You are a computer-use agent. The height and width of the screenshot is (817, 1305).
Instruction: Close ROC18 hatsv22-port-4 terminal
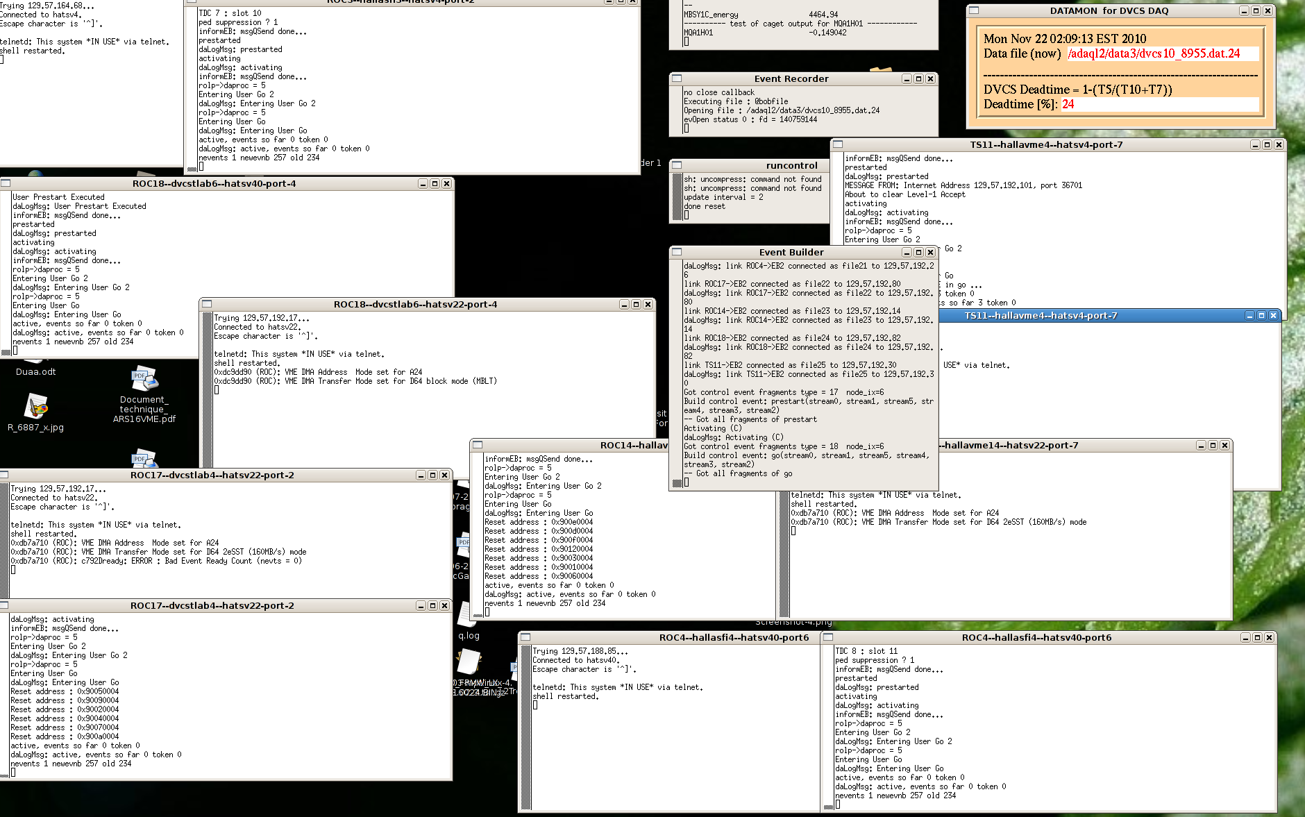[648, 305]
